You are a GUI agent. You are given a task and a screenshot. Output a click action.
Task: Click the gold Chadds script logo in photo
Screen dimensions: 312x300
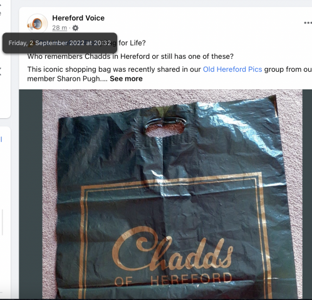pyautogui.click(x=172, y=249)
